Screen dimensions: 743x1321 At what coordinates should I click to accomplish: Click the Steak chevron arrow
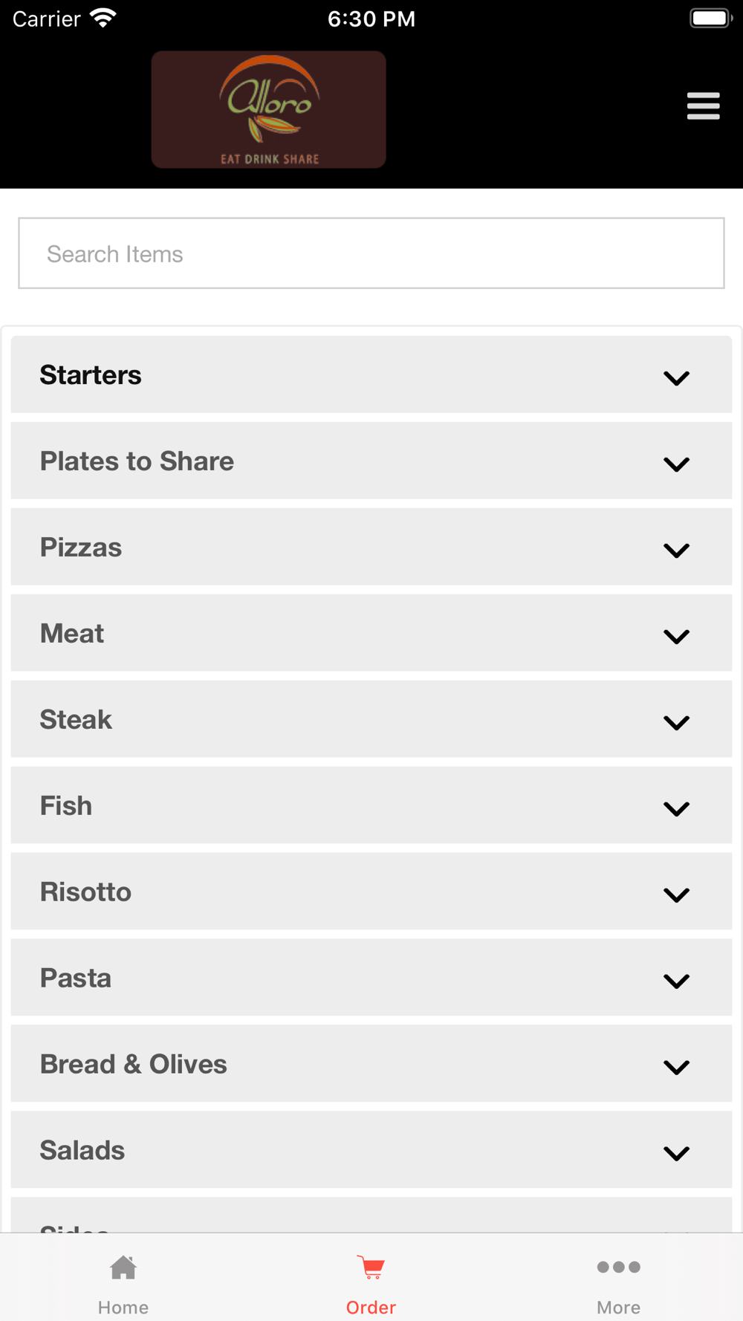[676, 722]
